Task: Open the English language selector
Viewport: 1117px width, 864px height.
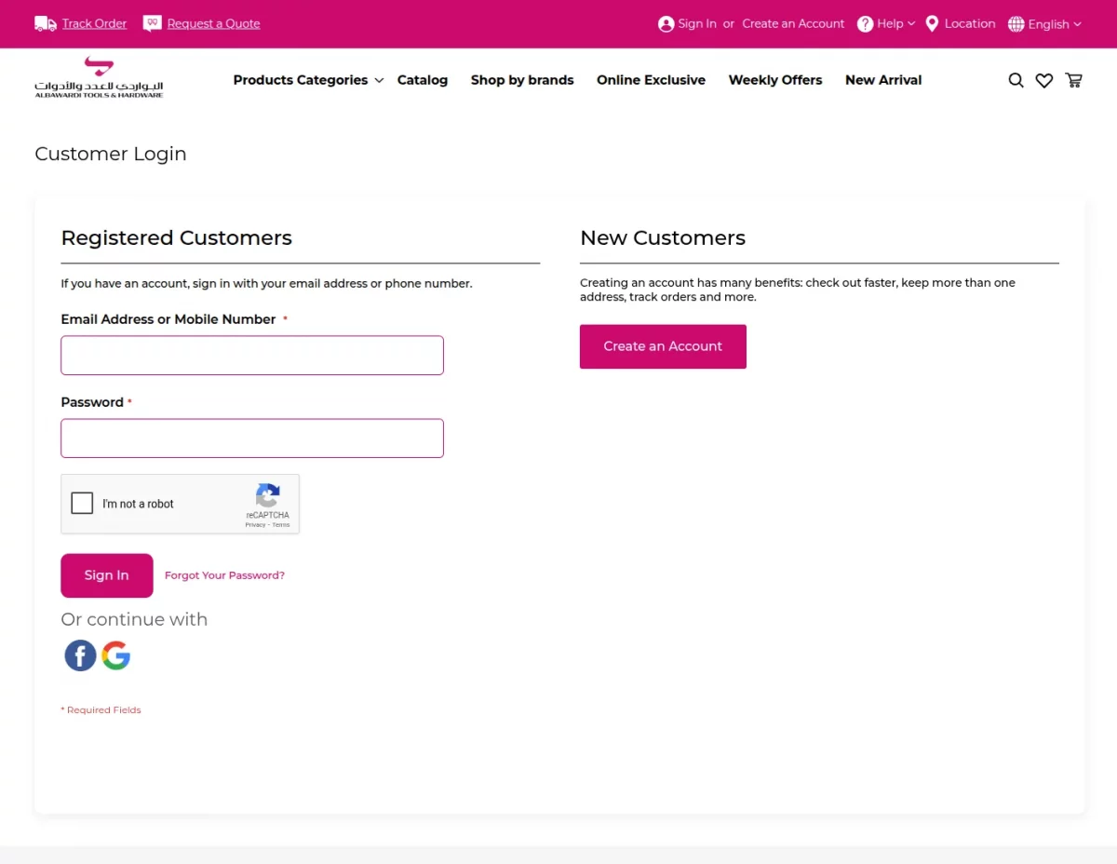Action: pyautogui.click(x=1044, y=24)
